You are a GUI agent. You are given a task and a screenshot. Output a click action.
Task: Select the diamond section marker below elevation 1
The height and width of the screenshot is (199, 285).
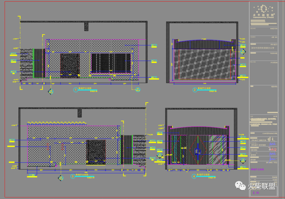pyautogui.click(x=51, y=91)
